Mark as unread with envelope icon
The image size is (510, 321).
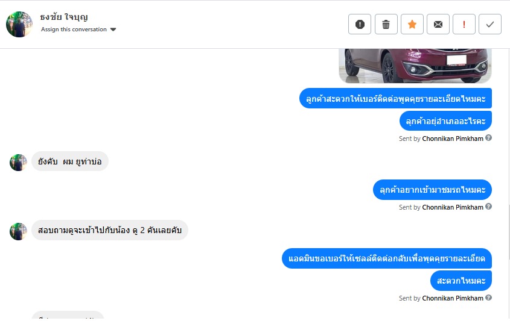pos(438,24)
